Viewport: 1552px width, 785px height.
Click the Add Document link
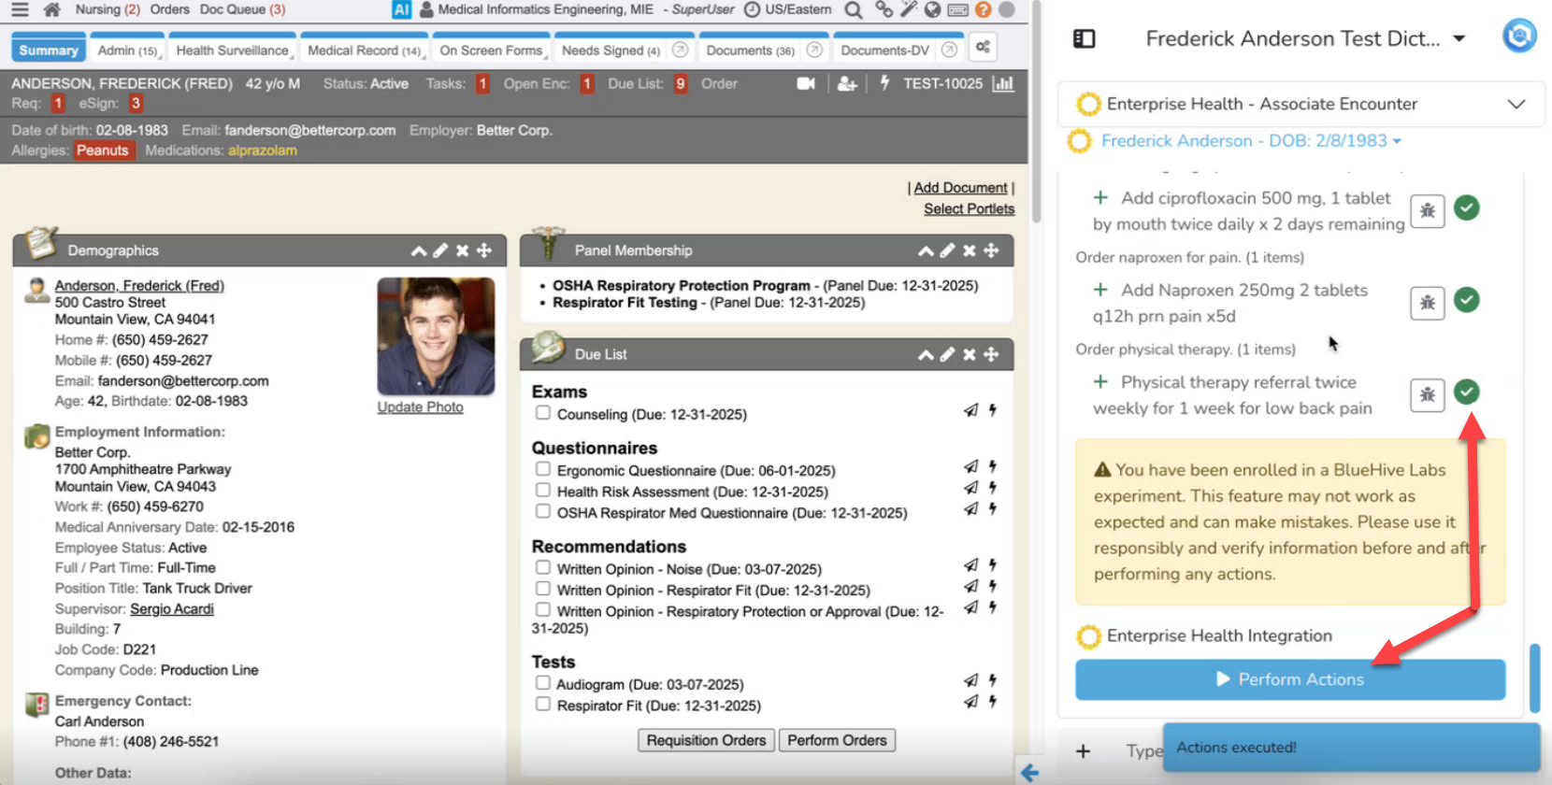[x=960, y=188]
